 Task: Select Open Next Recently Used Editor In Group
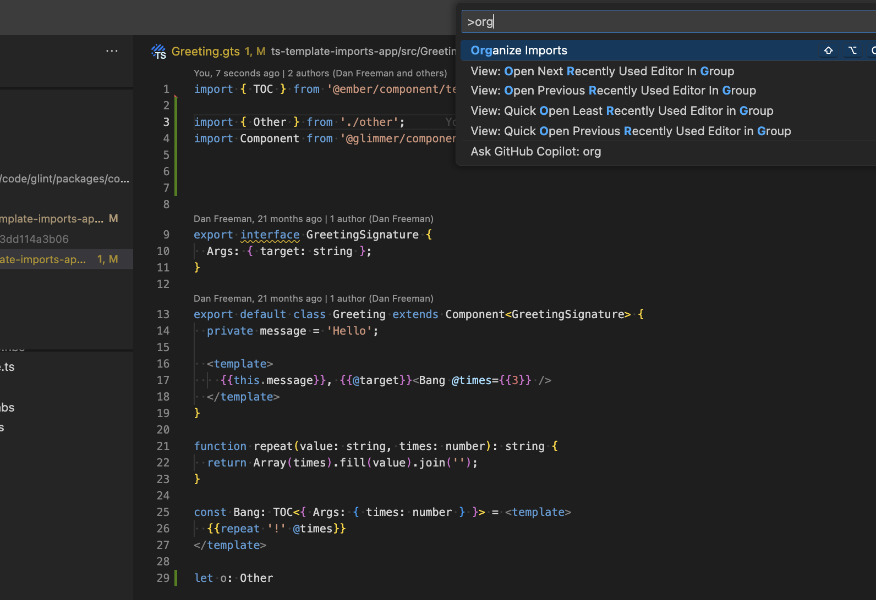click(x=602, y=71)
